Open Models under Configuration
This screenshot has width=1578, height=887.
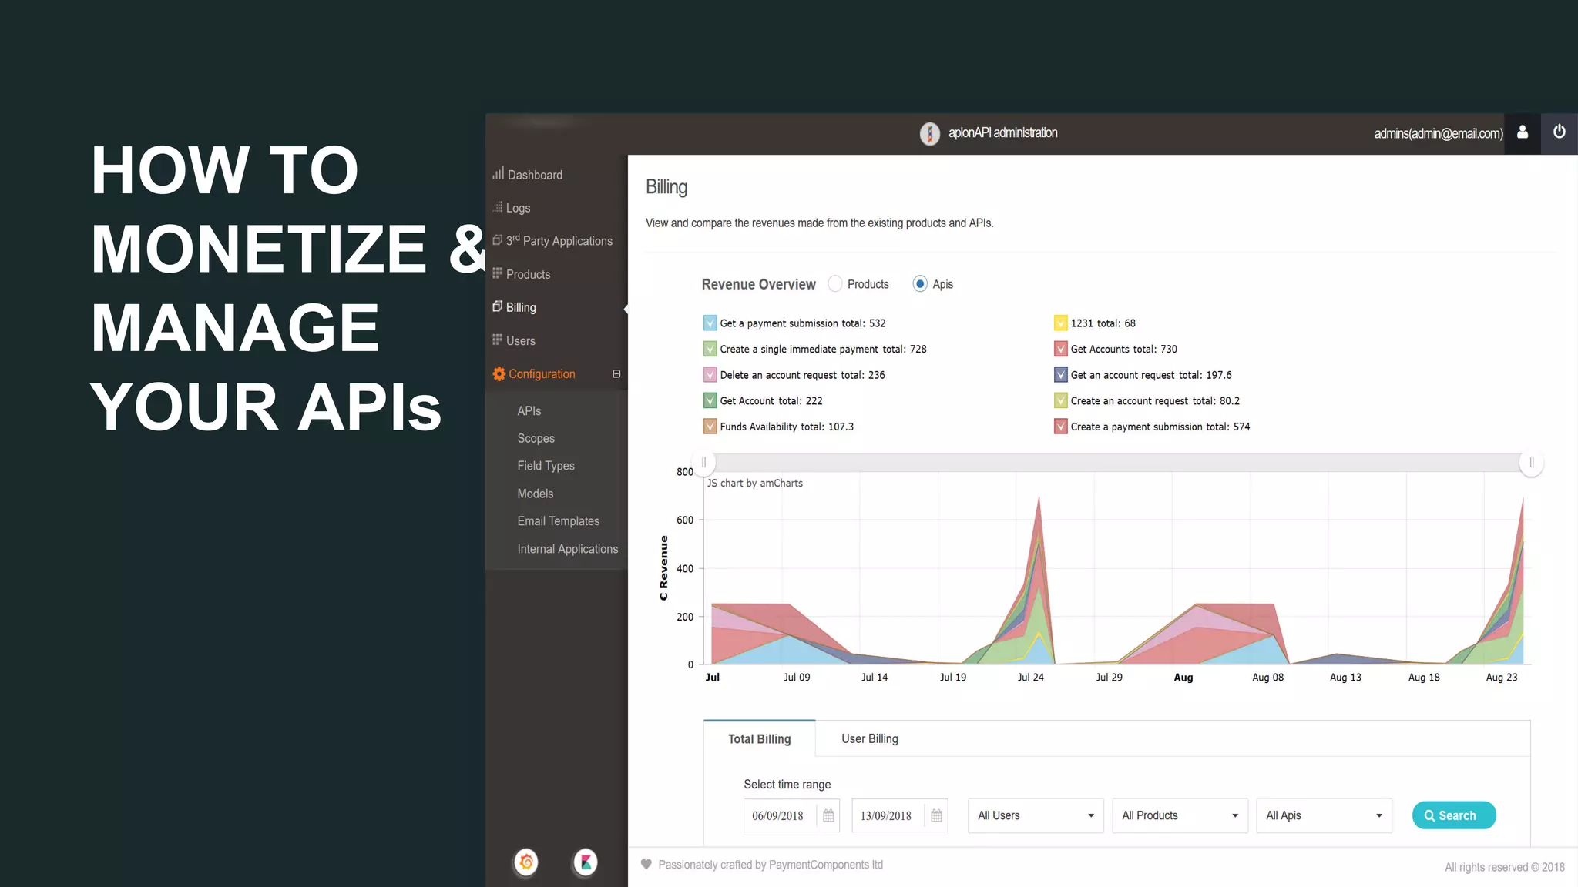[x=536, y=494]
